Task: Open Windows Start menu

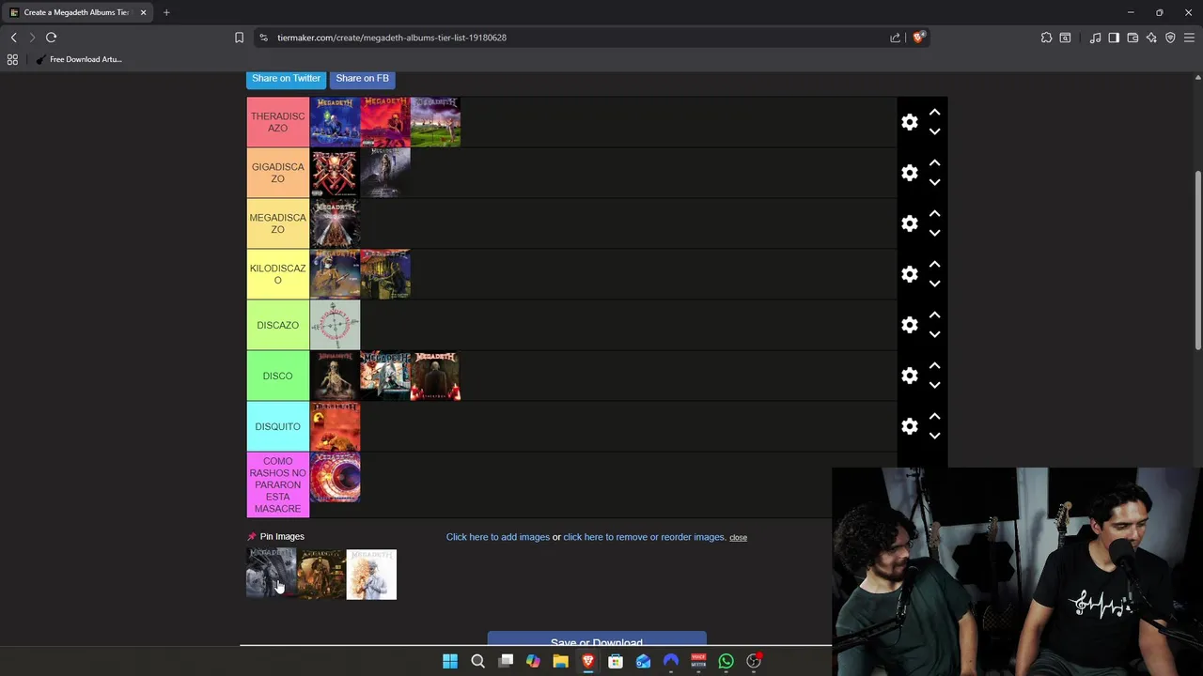Action: point(450,661)
